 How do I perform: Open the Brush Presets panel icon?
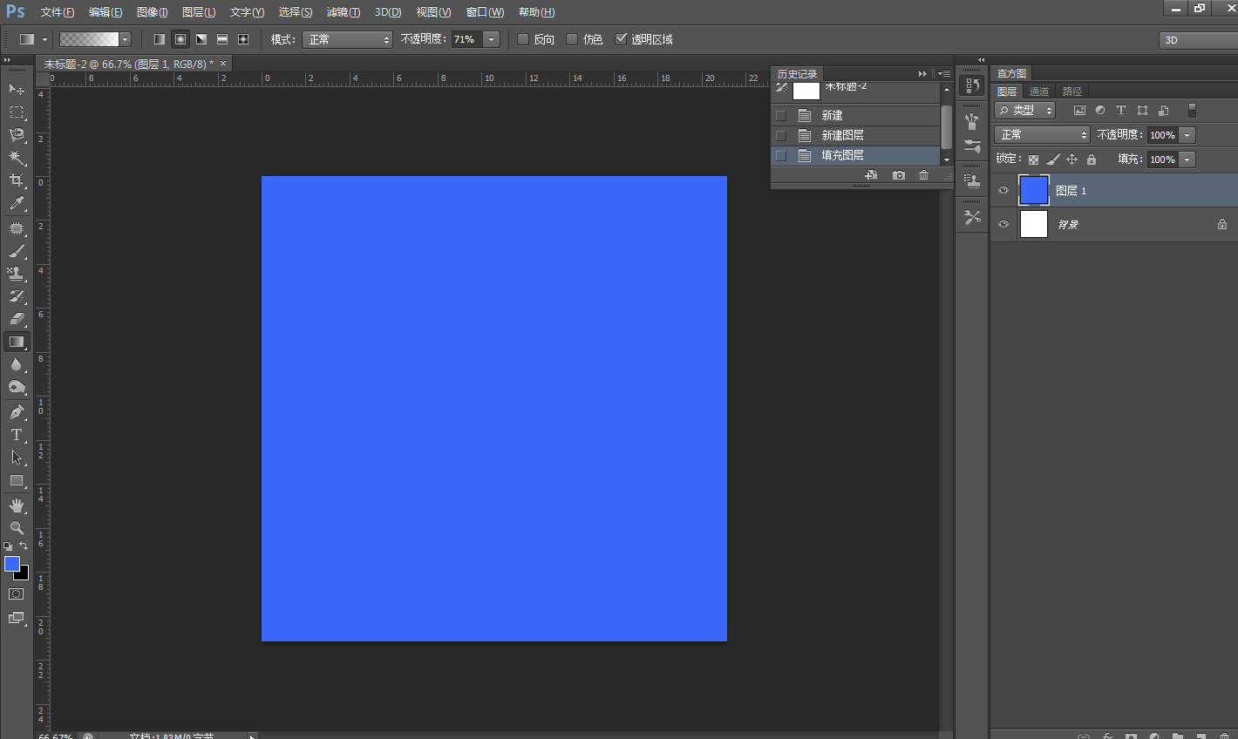972,122
